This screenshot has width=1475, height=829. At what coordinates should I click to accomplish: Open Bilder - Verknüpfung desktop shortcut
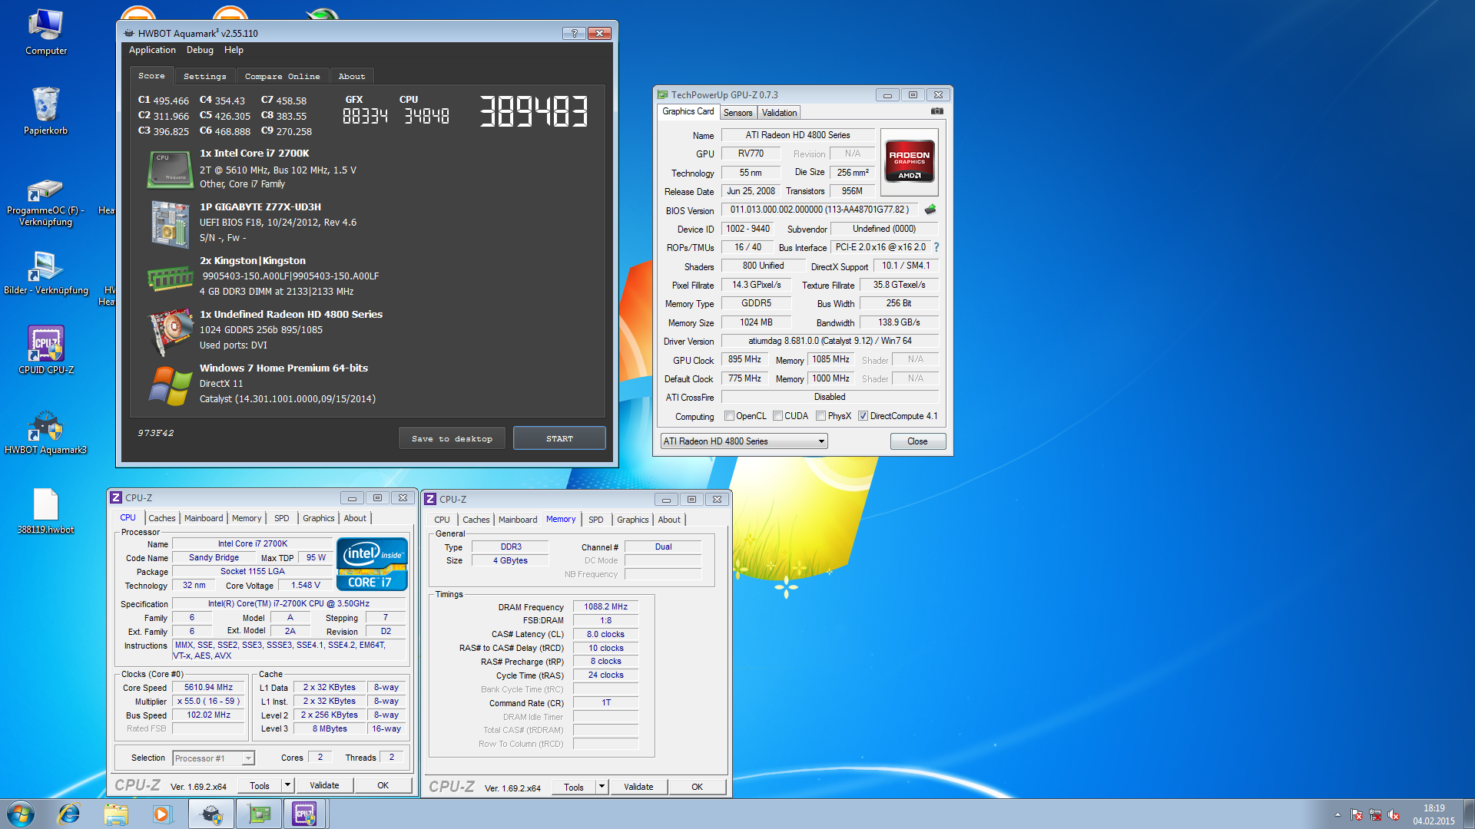(x=45, y=272)
